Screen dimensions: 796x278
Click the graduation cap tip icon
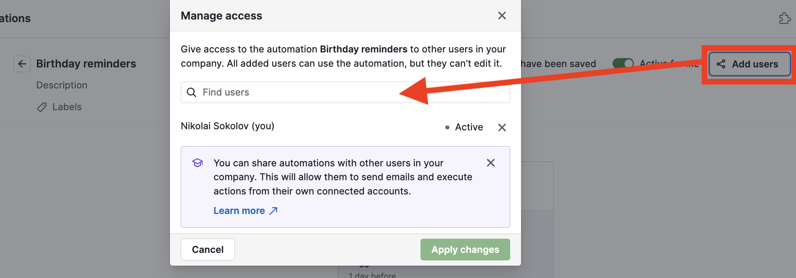point(197,163)
